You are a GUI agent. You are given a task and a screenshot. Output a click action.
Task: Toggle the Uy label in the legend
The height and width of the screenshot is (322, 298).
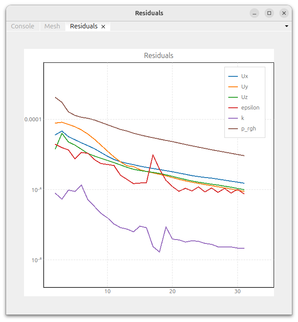[244, 87]
